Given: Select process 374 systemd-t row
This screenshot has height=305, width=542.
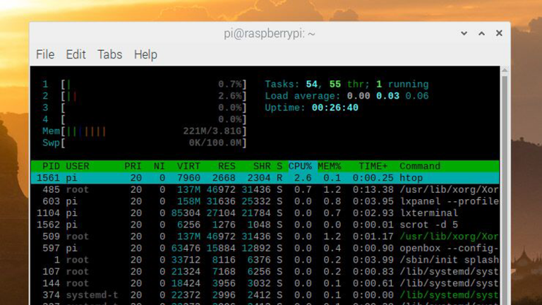Looking at the screenshot, I should click(265, 295).
